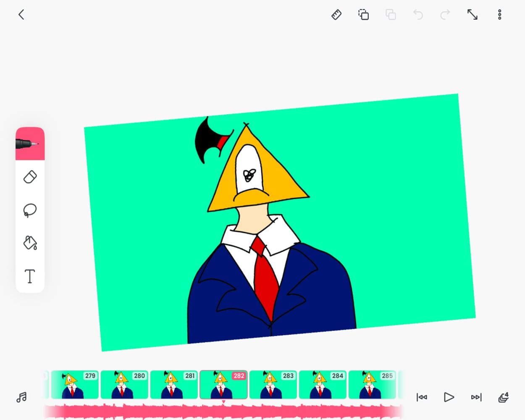Choose the Lasso selection tool
Screen dimensions: 525x420
pos(30,210)
